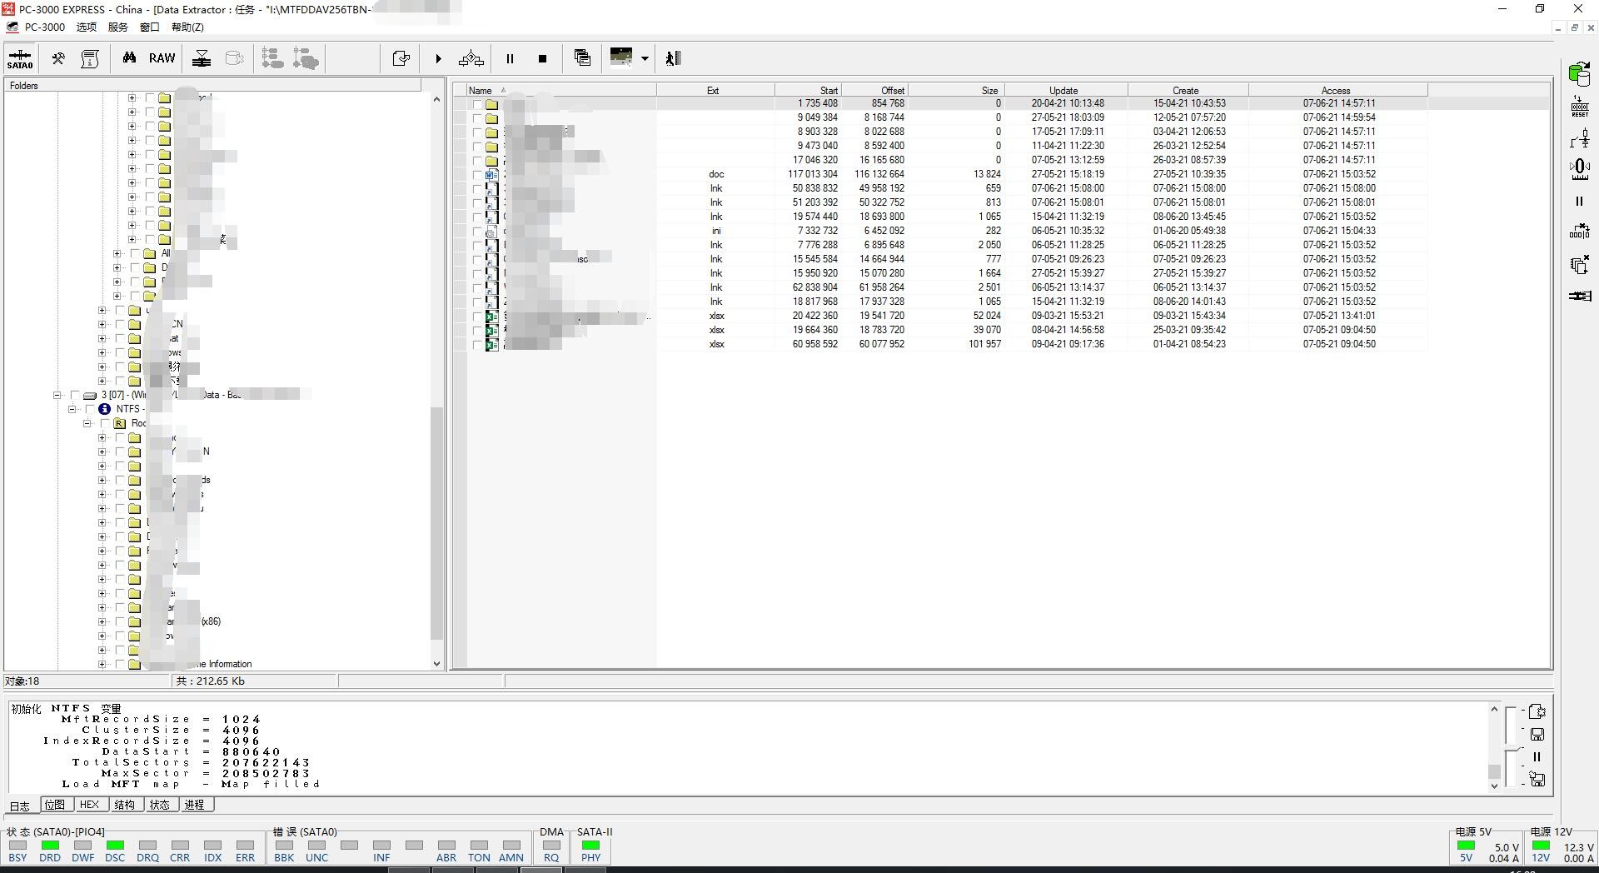This screenshot has width=1599, height=873.
Task: Click the stop button in the toolbar
Action: coord(542,58)
